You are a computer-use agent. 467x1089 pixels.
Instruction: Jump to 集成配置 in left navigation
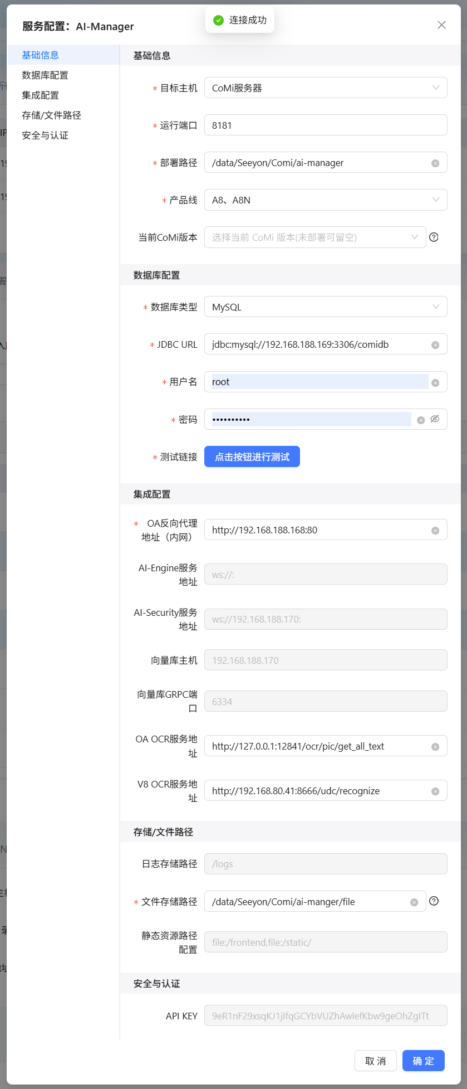tap(63, 95)
